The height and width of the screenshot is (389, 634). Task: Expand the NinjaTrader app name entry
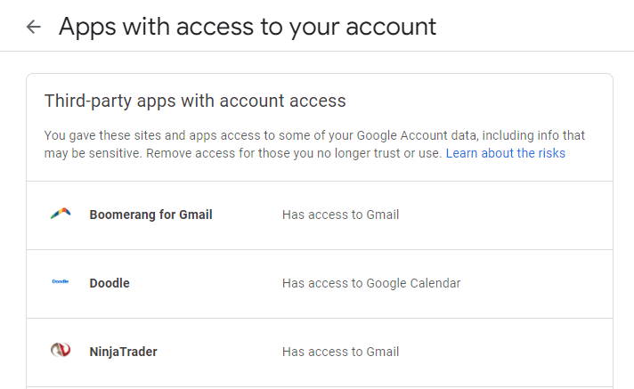coord(123,352)
